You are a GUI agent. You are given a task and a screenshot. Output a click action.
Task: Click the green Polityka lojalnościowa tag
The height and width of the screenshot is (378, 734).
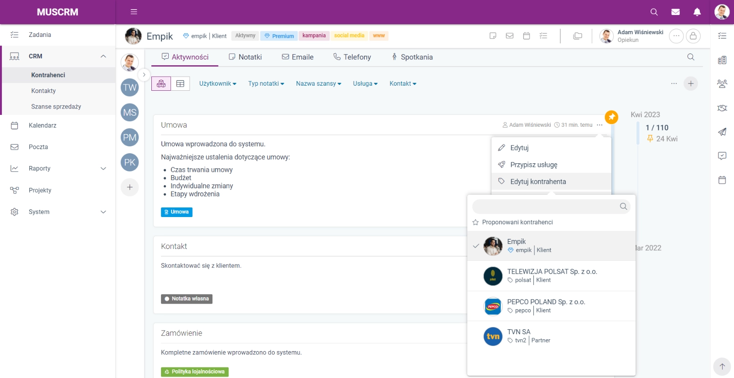tap(195, 372)
